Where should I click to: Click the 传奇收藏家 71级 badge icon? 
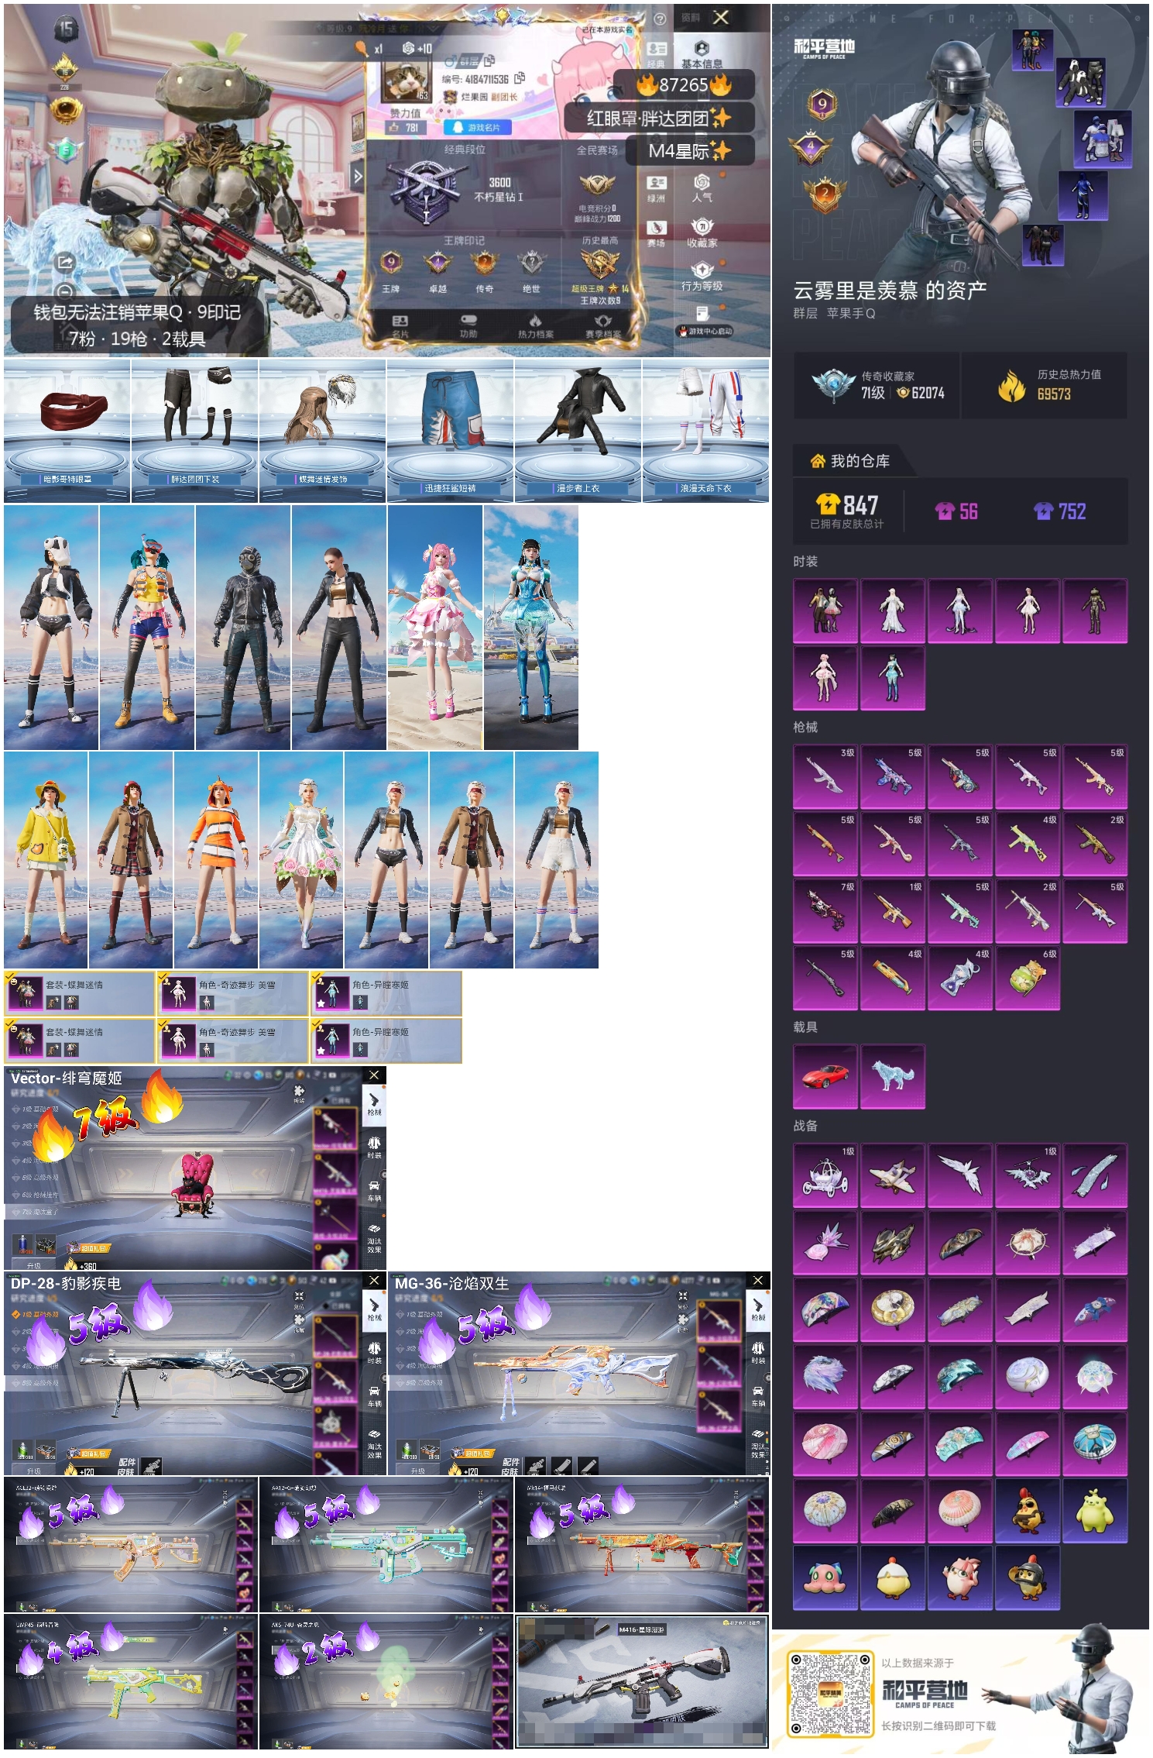832,384
